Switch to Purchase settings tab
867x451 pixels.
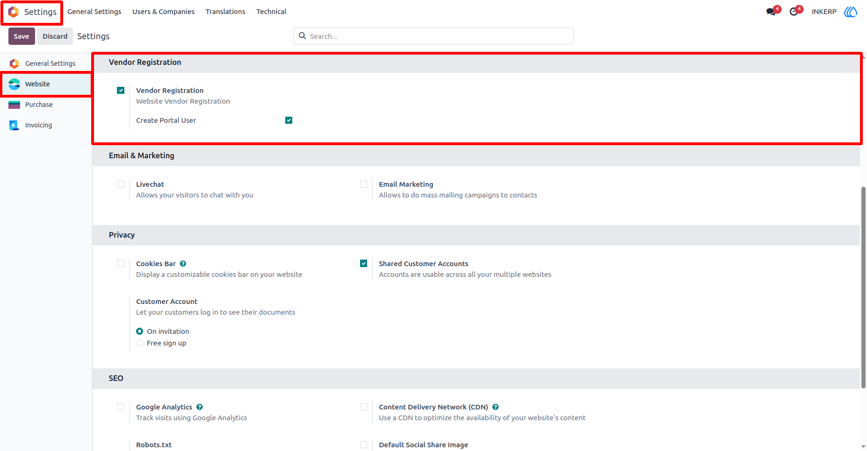click(46, 105)
